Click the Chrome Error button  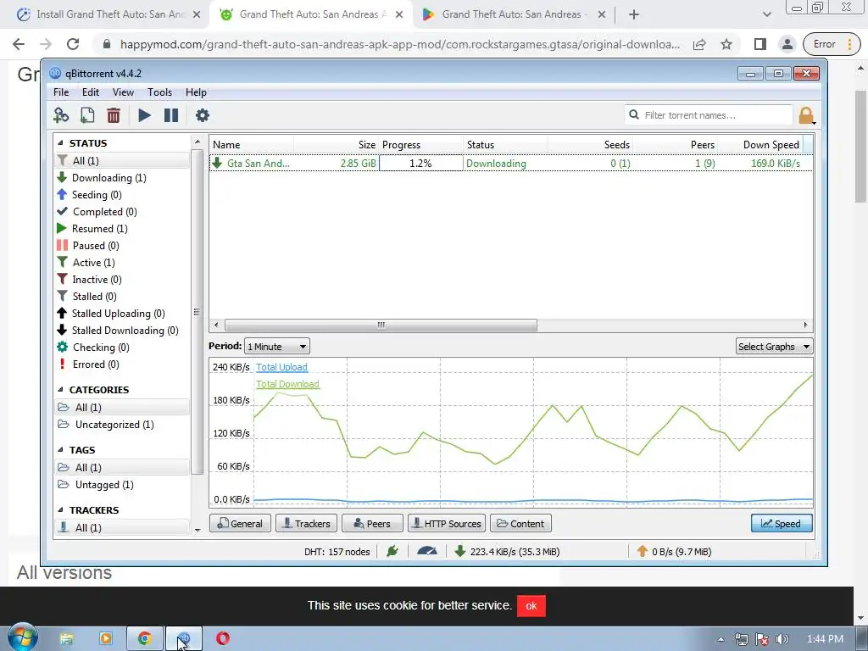[x=832, y=44]
